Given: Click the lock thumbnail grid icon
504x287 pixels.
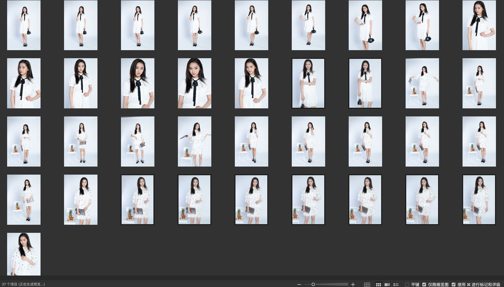Looking at the screenshot, I should [x=367, y=285].
